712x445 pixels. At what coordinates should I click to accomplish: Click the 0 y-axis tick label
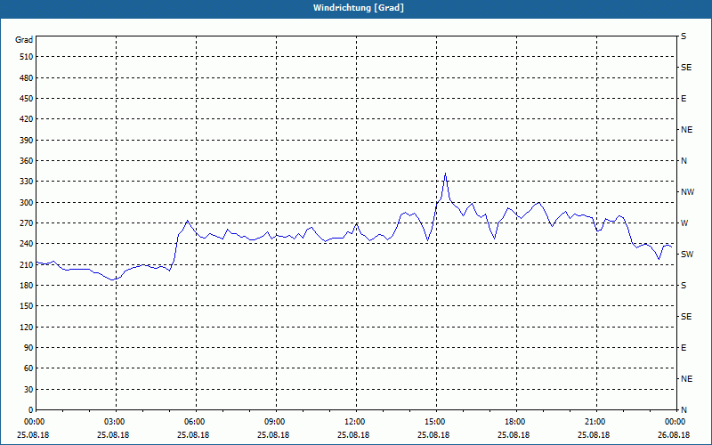tap(31, 410)
